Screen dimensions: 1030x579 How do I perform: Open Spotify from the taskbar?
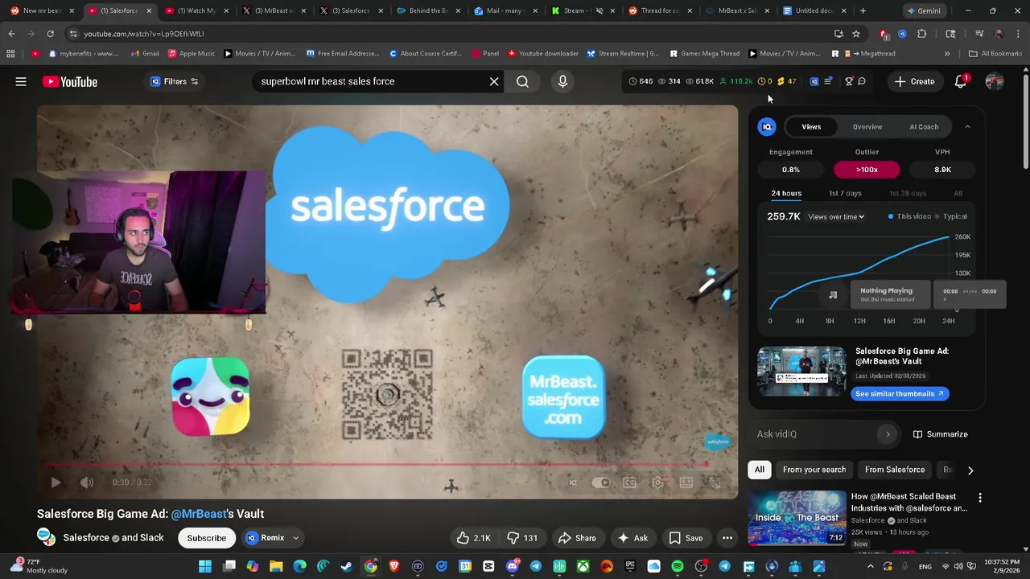(x=678, y=566)
